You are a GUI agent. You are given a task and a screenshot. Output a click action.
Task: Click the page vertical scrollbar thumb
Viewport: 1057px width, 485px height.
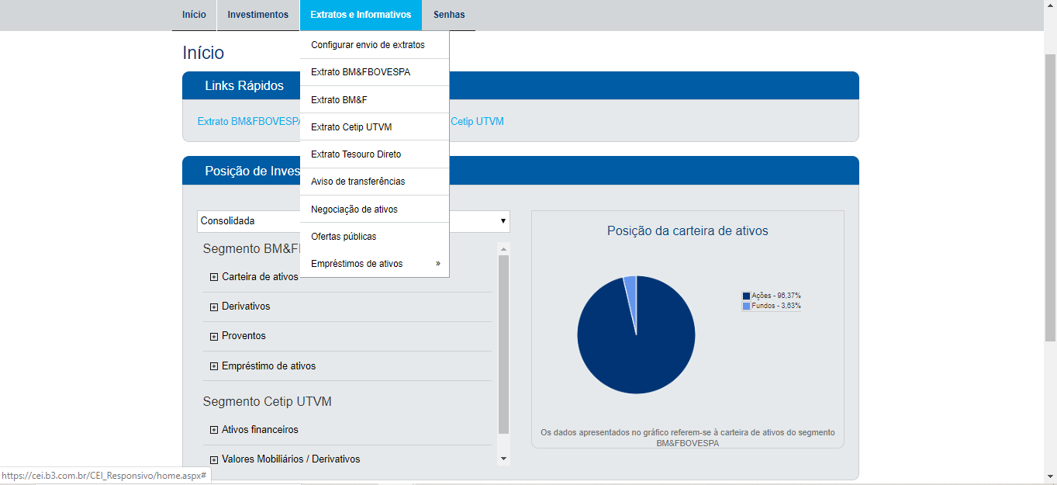click(x=1051, y=199)
